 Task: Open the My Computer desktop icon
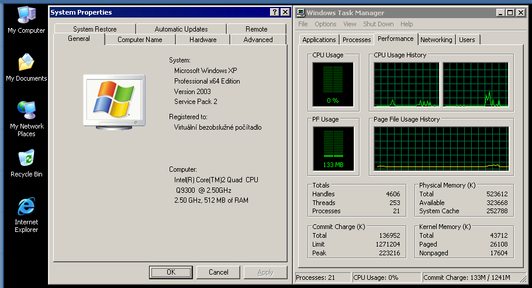tap(26, 15)
